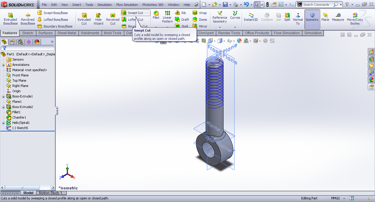
Task: Switch view to Normal To
Action: click(x=298, y=19)
